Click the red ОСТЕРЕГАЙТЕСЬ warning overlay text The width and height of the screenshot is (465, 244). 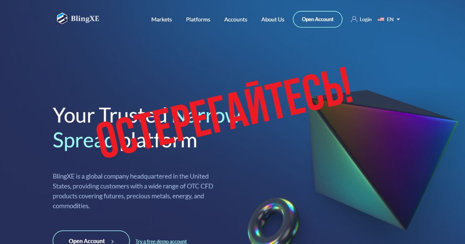click(225, 112)
